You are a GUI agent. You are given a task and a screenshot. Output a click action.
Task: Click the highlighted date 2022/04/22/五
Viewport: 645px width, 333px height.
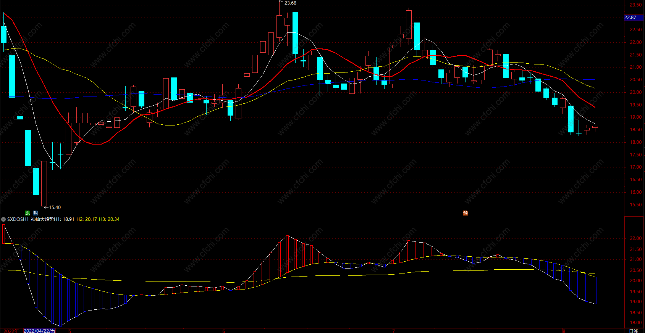click(39, 331)
